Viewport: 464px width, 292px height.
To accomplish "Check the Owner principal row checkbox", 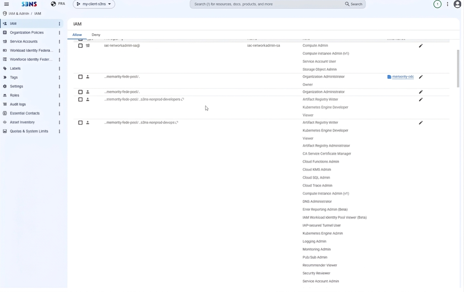I will [x=80, y=77].
